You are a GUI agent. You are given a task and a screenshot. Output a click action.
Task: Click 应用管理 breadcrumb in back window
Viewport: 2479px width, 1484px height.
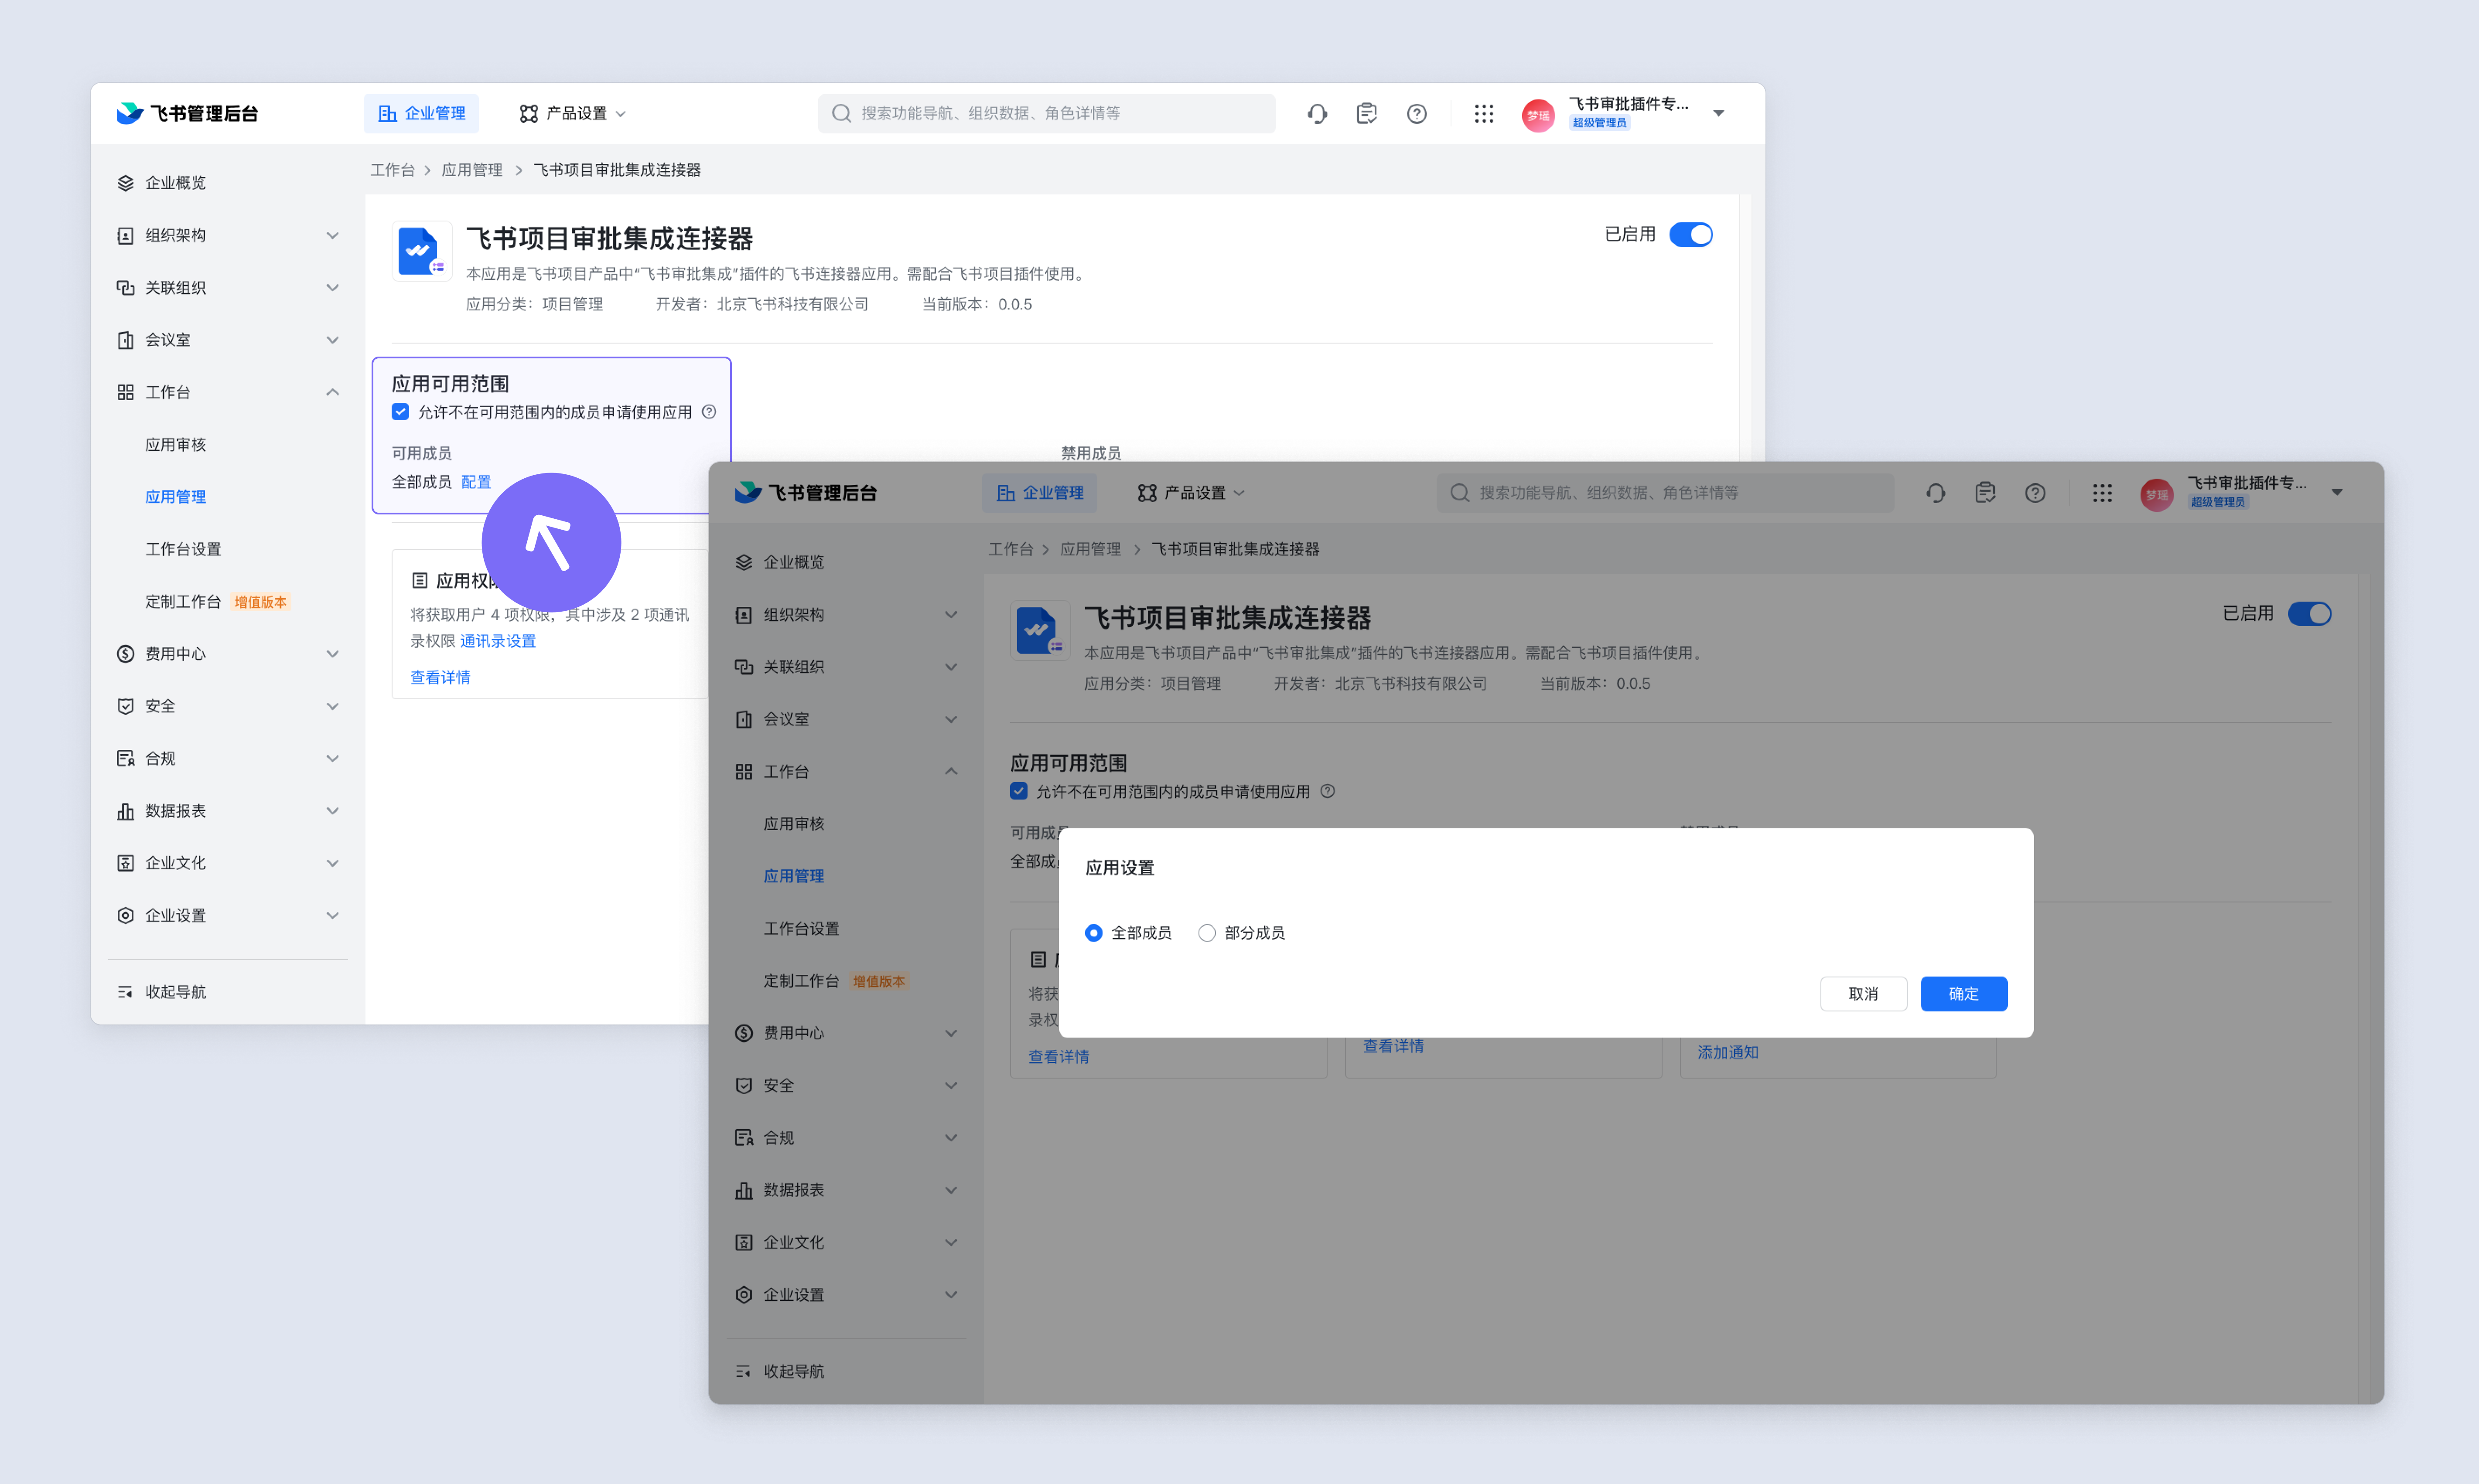point(472,170)
